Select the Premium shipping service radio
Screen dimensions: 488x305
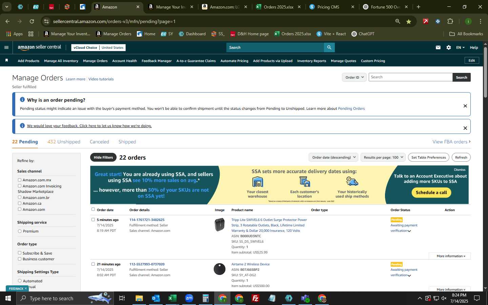tap(20, 231)
